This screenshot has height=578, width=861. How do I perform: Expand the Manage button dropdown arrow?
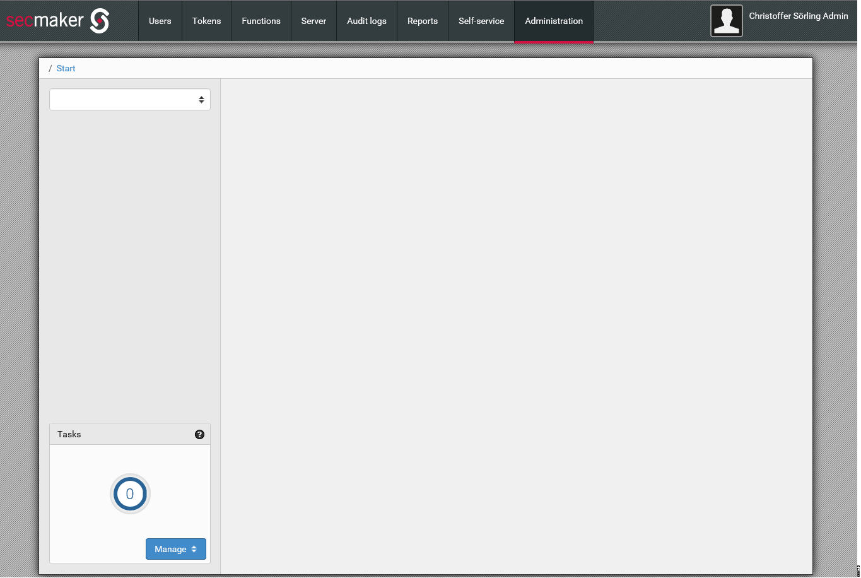tap(196, 549)
